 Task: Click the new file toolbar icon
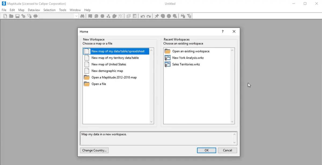pyautogui.click(x=5, y=16)
